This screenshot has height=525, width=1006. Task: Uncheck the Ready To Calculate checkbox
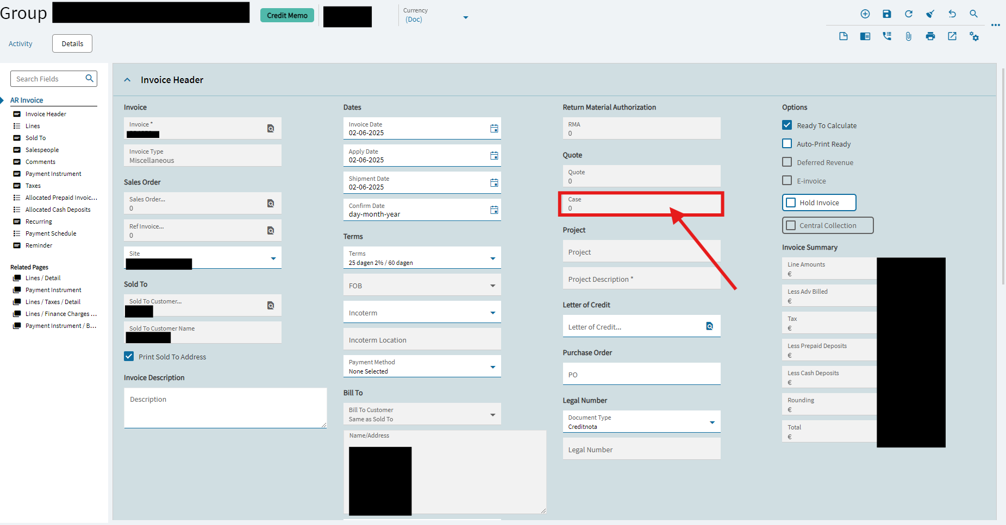(x=786, y=125)
